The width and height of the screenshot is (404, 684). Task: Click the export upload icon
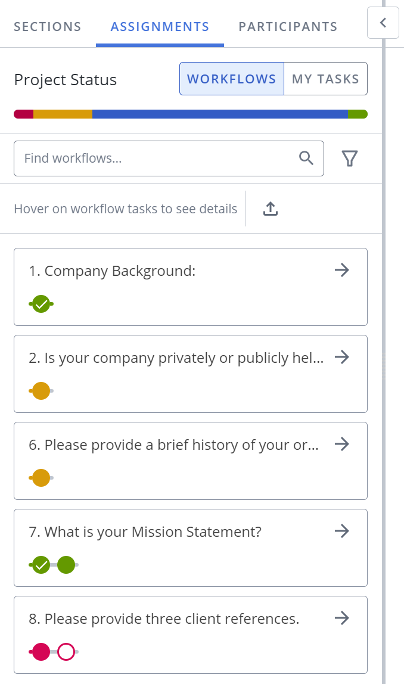coord(271,209)
